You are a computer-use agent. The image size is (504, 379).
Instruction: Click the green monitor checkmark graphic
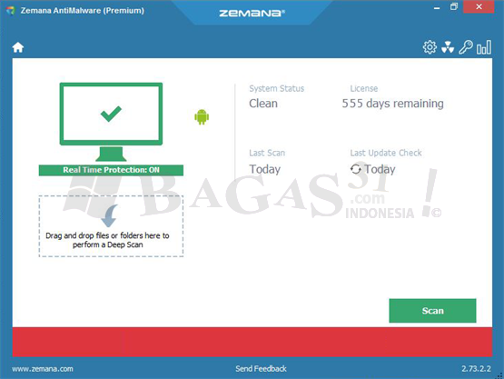tap(111, 122)
